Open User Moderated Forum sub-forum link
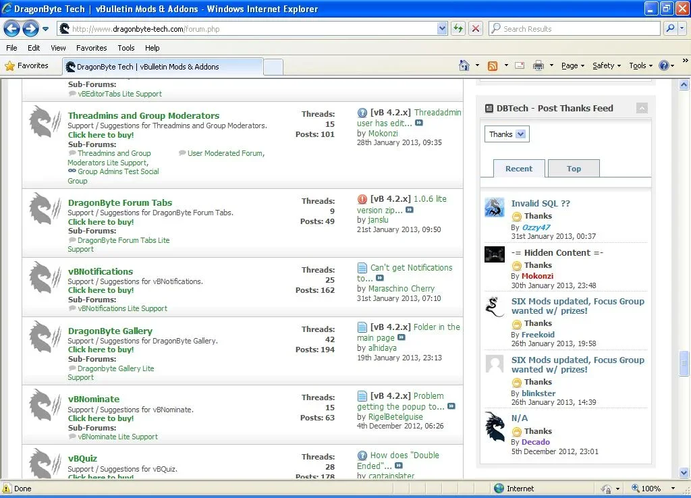The width and height of the screenshot is (691, 498). coord(225,153)
